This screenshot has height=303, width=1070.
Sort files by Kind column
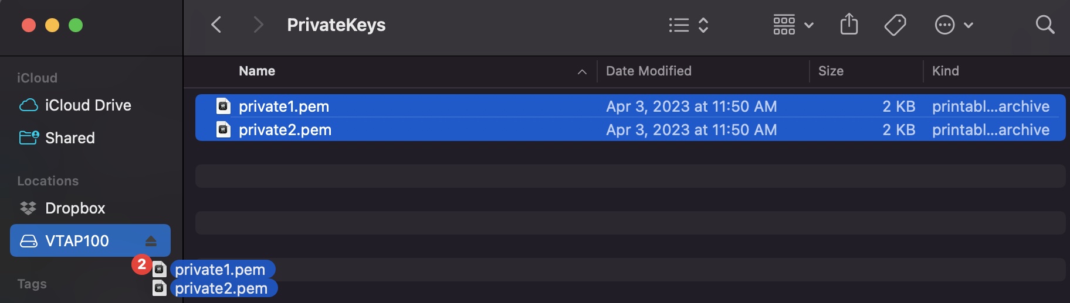[945, 71]
